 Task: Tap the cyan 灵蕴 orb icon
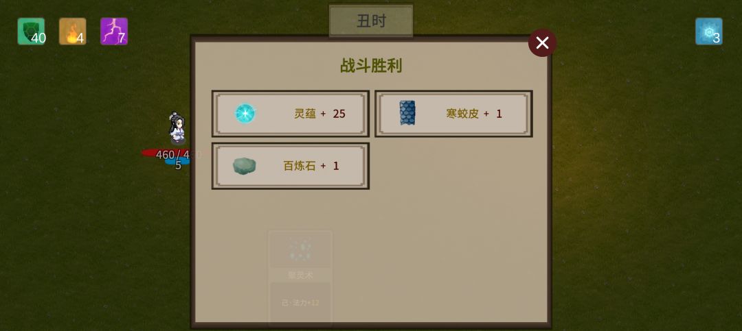coord(245,113)
